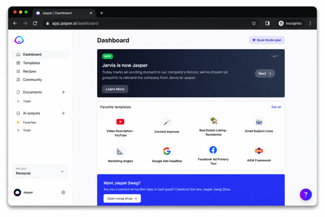Click the Learn More button
325x217 pixels.
click(x=115, y=89)
